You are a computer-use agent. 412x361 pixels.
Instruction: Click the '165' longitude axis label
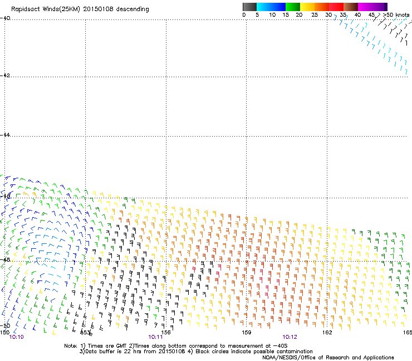(x=408, y=333)
